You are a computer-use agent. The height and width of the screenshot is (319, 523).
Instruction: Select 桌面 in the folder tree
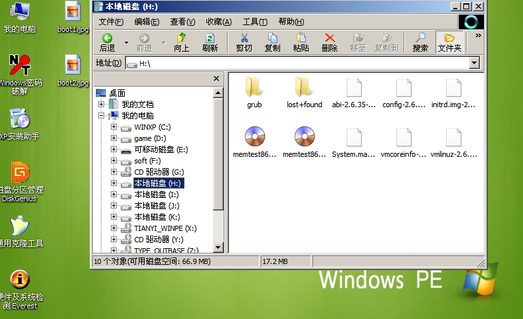click(x=117, y=93)
